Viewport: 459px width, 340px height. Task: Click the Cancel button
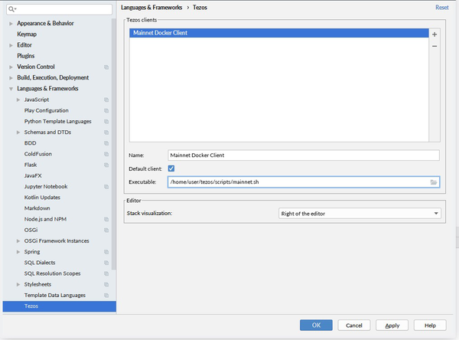pos(354,325)
